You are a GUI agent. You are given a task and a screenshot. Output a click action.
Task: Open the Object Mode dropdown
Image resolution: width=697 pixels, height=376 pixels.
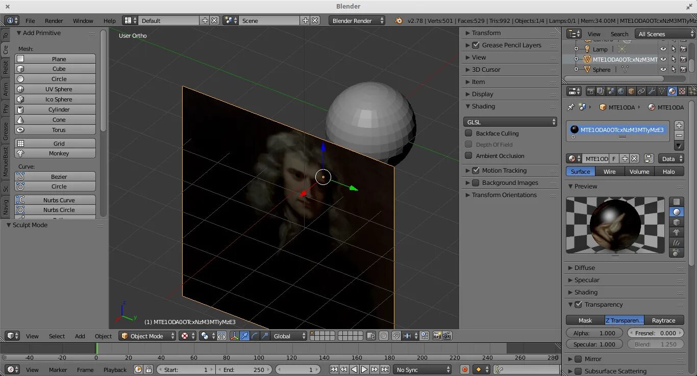click(x=147, y=336)
